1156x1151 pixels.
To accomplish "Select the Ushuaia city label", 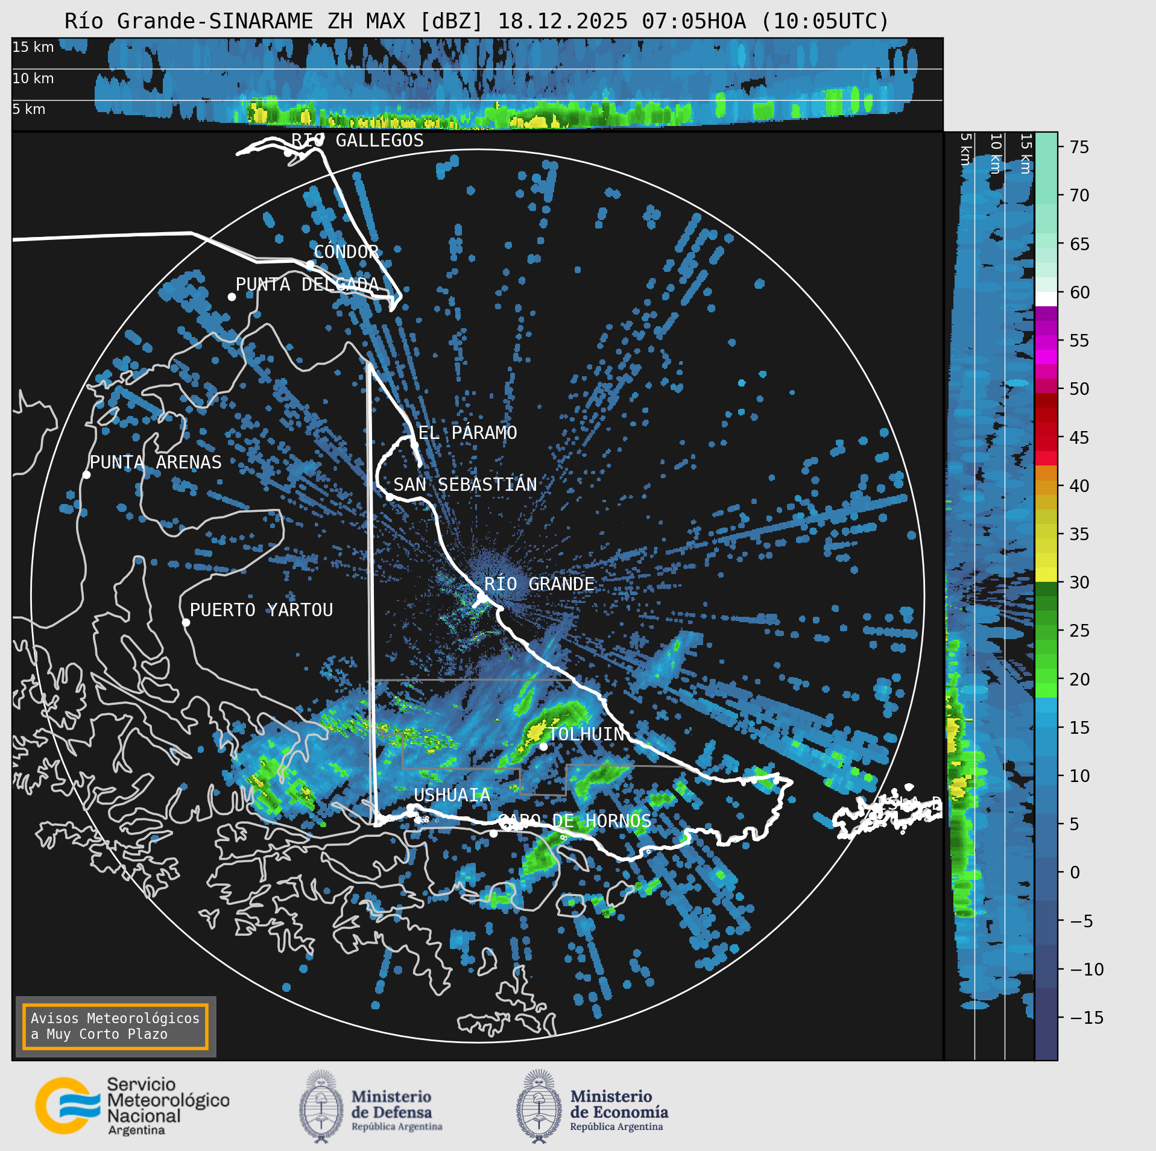I will pyautogui.click(x=452, y=795).
